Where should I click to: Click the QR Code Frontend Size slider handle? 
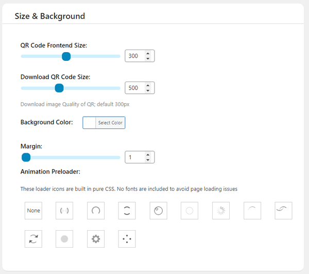tap(66, 56)
